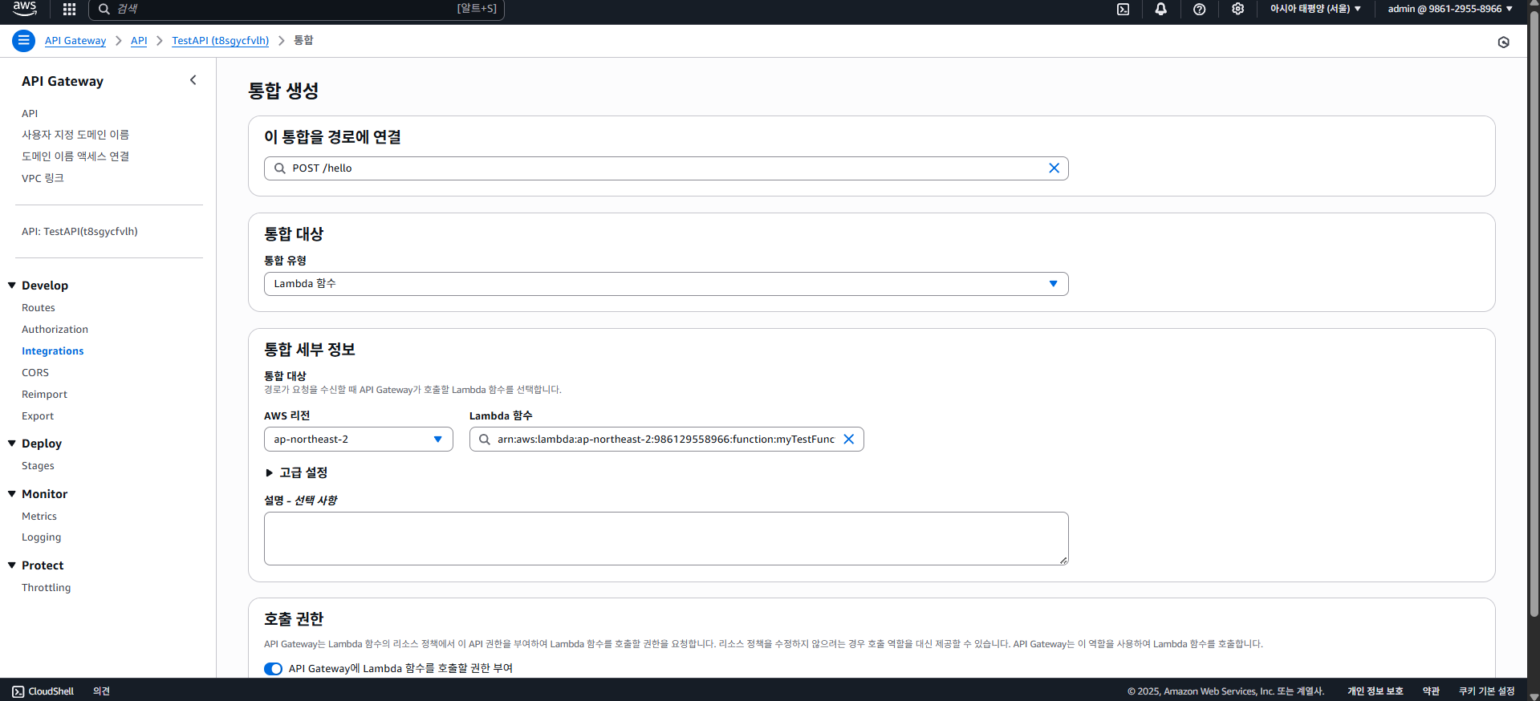Open Throttling in sidebar

click(46, 588)
